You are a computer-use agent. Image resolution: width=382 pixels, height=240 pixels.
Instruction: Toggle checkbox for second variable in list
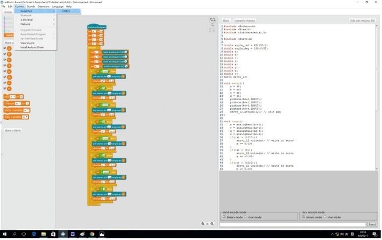[5, 54]
